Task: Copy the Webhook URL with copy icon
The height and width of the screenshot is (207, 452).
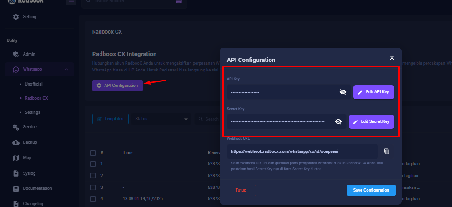Action: coord(387,151)
